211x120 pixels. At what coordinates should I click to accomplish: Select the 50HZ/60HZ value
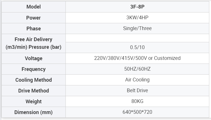pos(137,69)
